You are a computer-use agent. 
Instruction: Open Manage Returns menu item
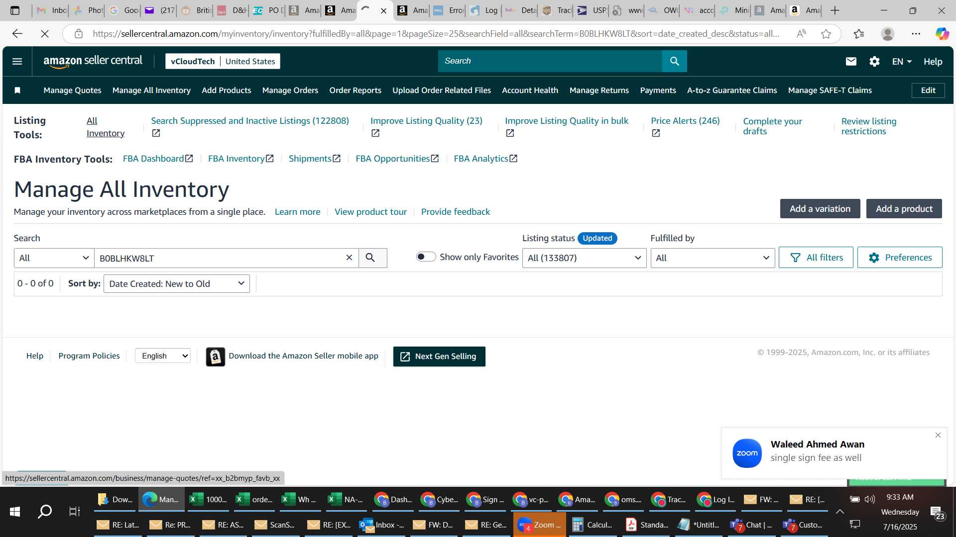click(x=599, y=90)
